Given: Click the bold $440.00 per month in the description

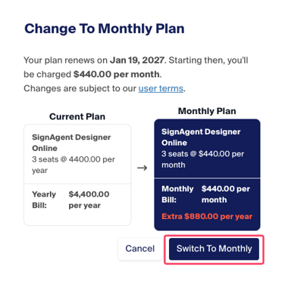Looking at the screenshot, I should (x=117, y=75).
